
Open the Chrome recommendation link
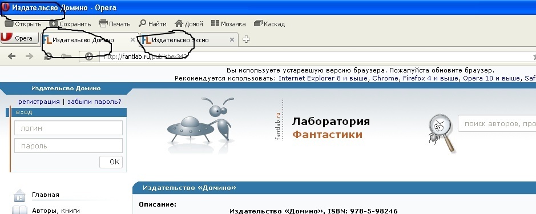tap(385, 78)
